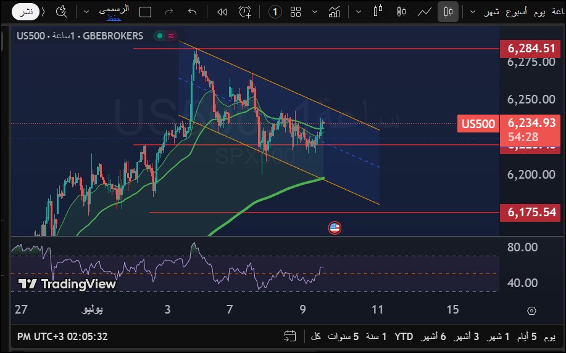Set date range to YTD
The width and height of the screenshot is (566, 353).
coord(404,336)
